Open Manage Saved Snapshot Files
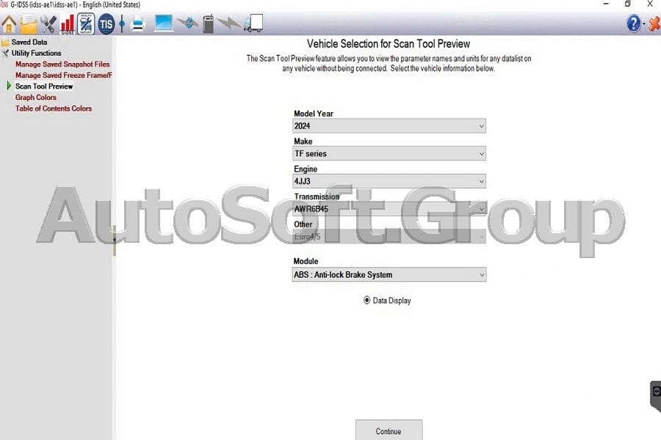661x440 pixels. point(62,64)
